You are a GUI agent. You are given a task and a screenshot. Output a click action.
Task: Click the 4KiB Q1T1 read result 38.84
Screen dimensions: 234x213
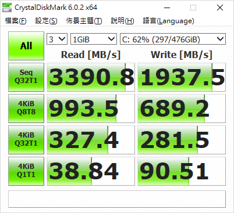[91, 171]
